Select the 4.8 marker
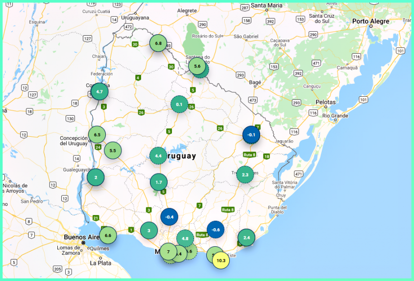The height and width of the screenshot is (281, 414). coord(185,238)
